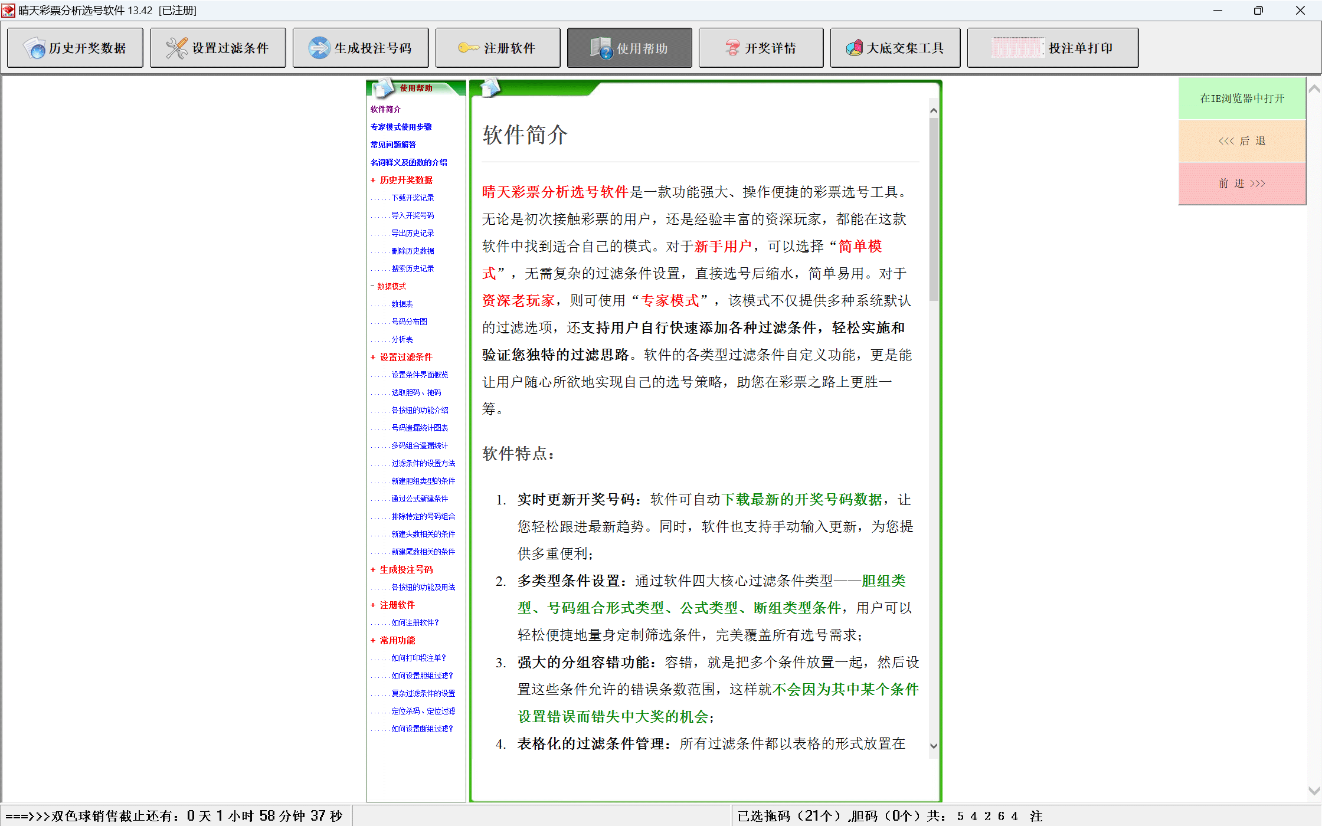Expand the 设置过滤条件 help section

(x=373, y=358)
